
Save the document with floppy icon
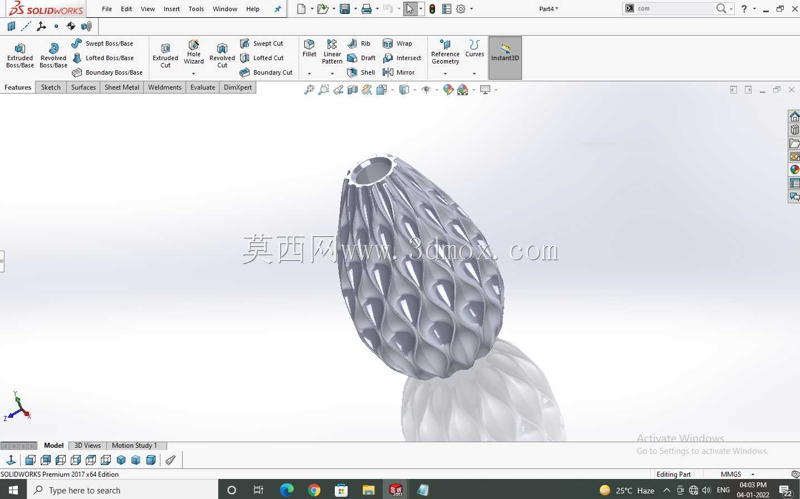(x=345, y=9)
